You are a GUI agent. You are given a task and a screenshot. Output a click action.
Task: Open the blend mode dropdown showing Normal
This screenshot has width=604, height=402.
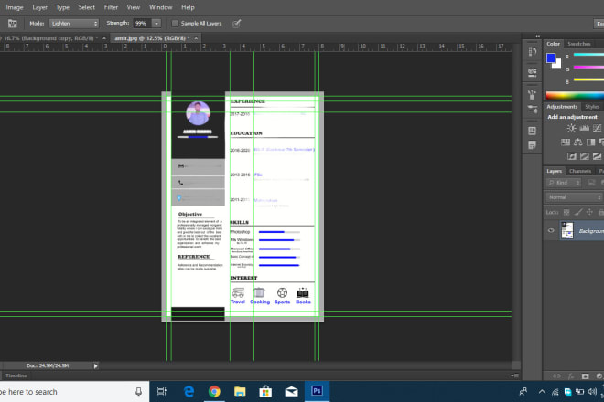click(574, 197)
